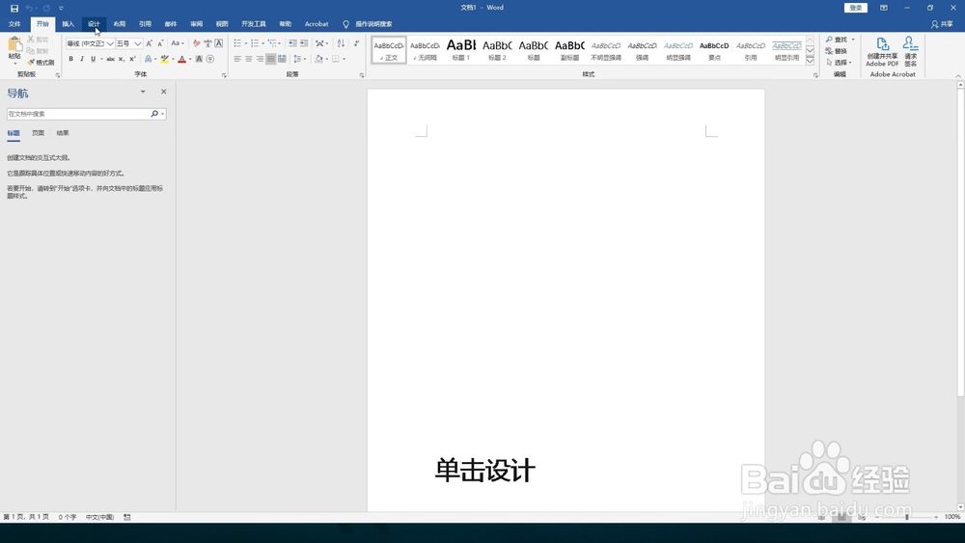Image resolution: width=965 pixels, height=543 pixels.
Task: Click Request Signature (请求签名) button
Action: (911, 52)
